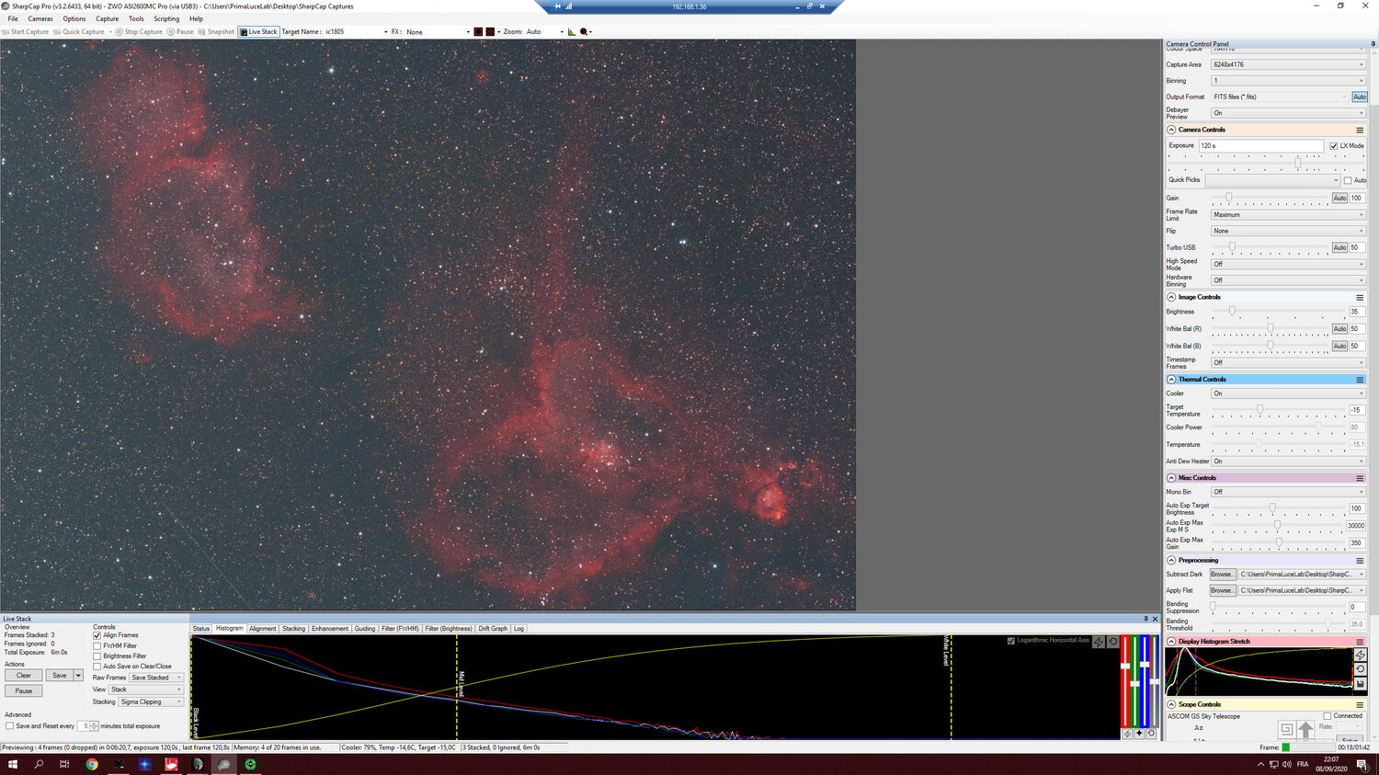This screenshot has width=1379, height=775.
Task: Open taskbar search
Action: [x=39, y=764]
